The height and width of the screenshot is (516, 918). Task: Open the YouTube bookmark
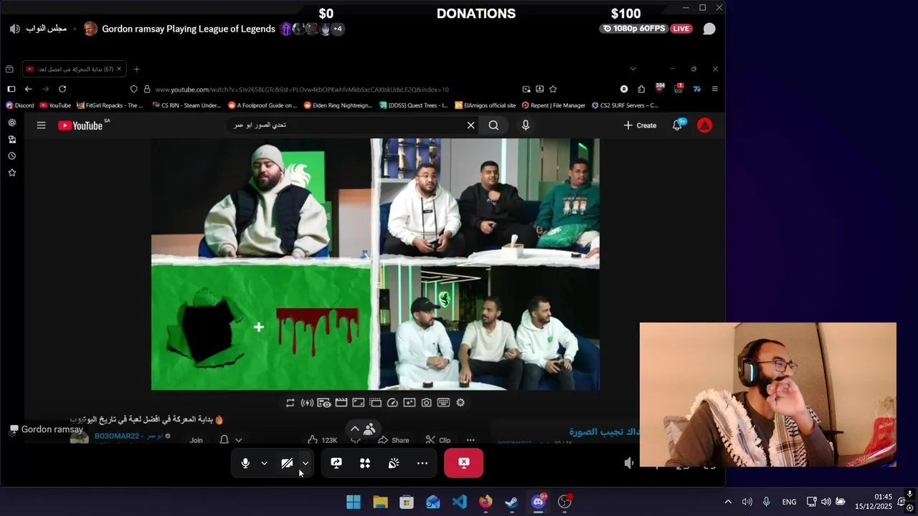coord(55,105)
